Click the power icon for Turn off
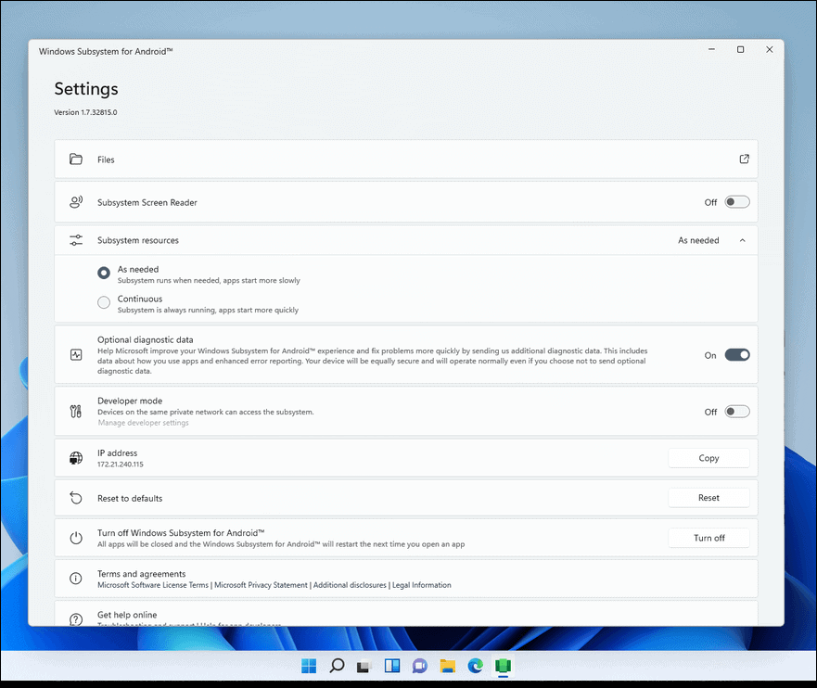817x688 pixels. coord(75,537)
